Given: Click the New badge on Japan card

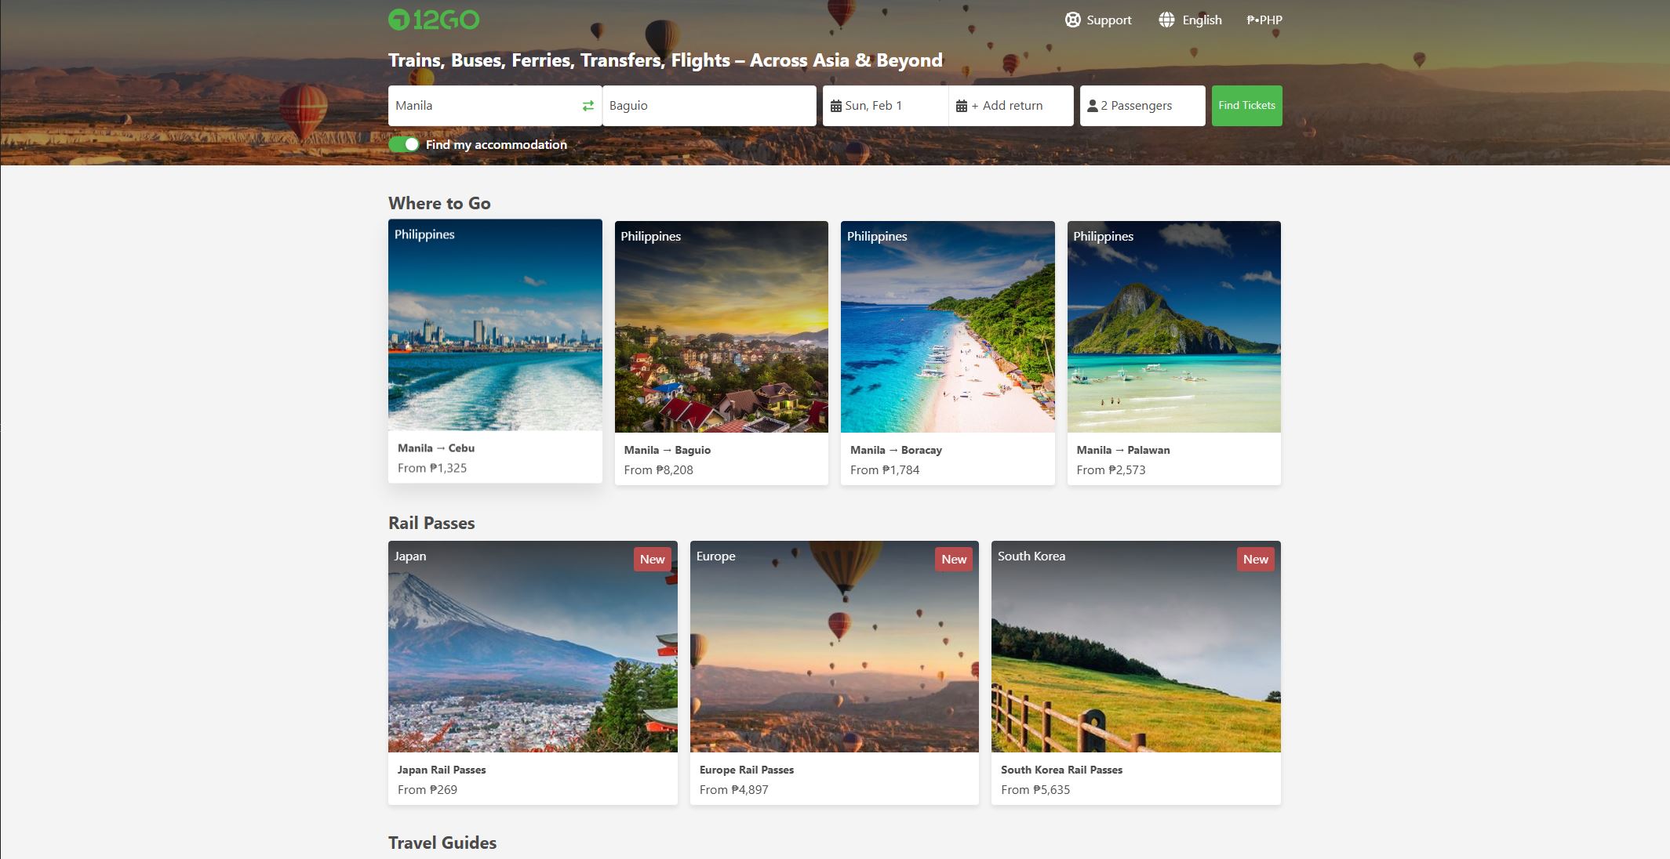Looking at the screenshot, I should [652, 559].
